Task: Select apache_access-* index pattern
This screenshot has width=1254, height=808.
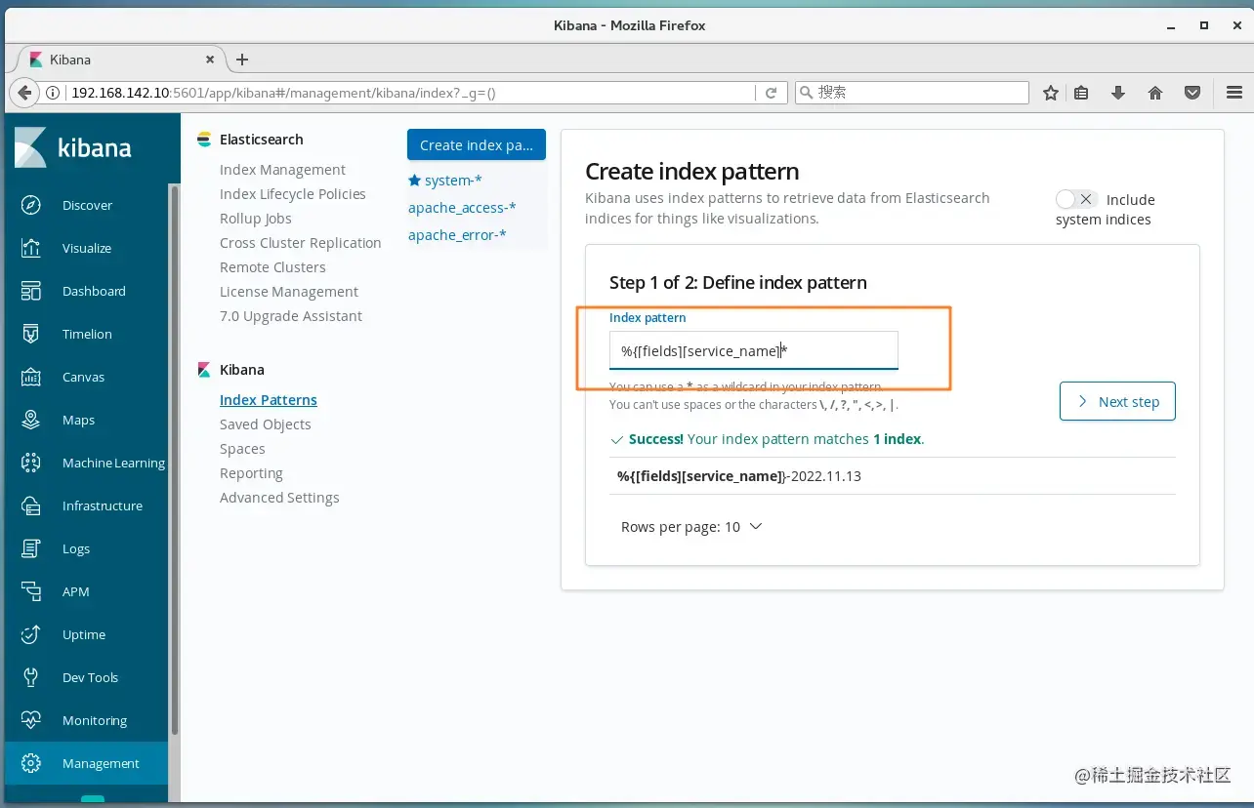Action: (x=462, y=208)
